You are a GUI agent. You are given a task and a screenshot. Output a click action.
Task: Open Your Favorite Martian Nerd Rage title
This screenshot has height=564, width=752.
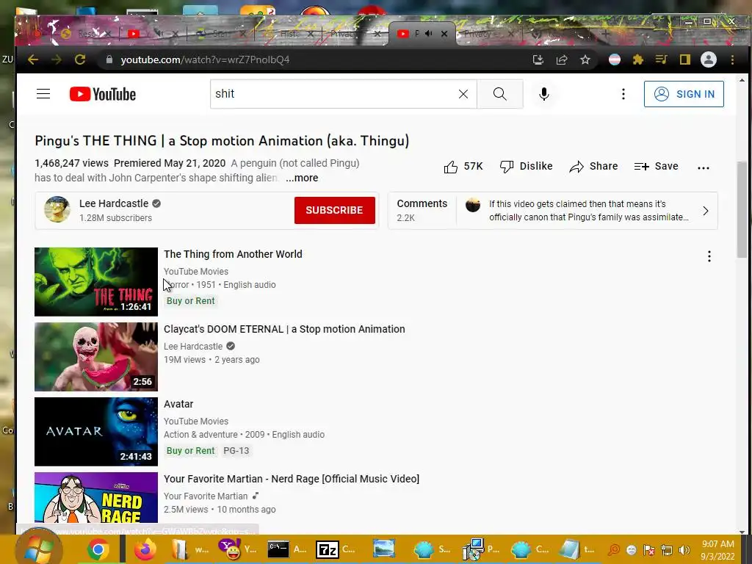[x=292, y=479]
